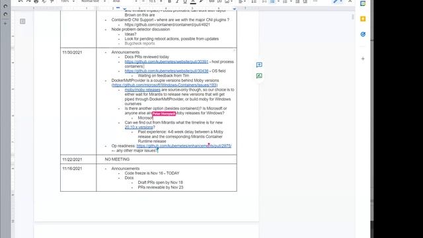Click the checklist icon in the toolbar
The height and width of the screenshot is (238, 423).
264,1
